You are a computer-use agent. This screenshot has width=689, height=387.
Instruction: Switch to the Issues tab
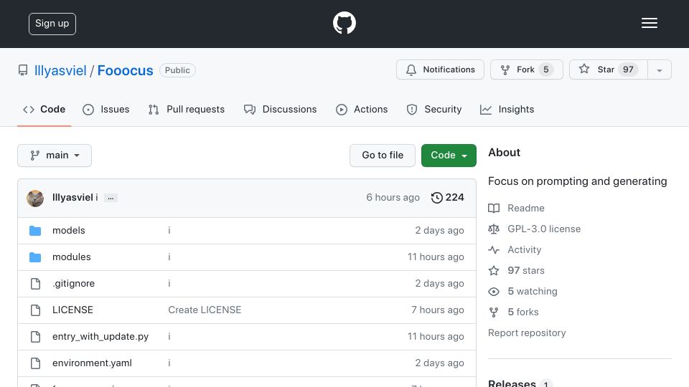pos(106,109)
